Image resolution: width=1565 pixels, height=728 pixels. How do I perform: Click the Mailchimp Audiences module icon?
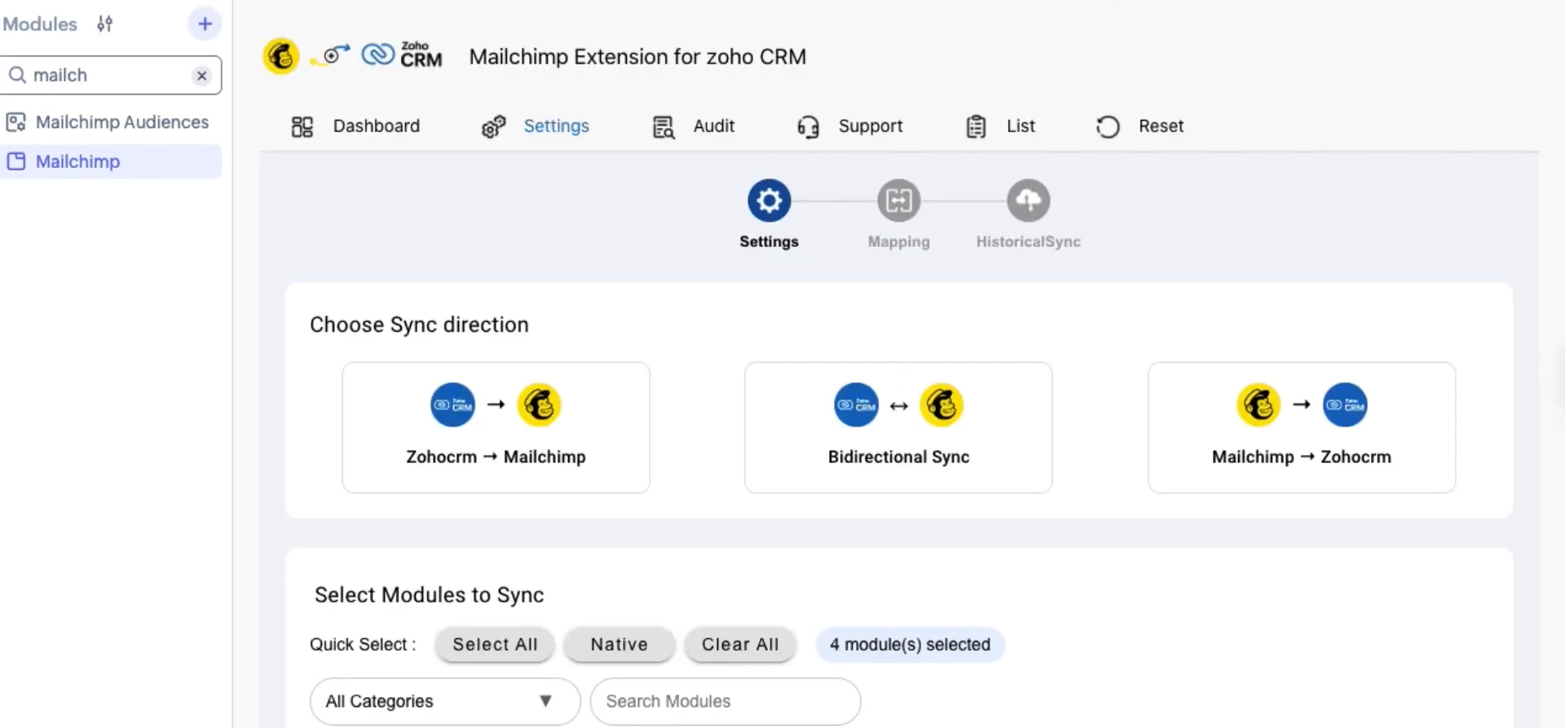[16, 122]
